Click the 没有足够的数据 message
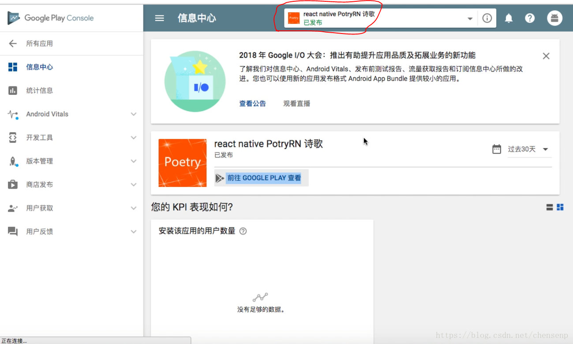 tap(261, 310)
